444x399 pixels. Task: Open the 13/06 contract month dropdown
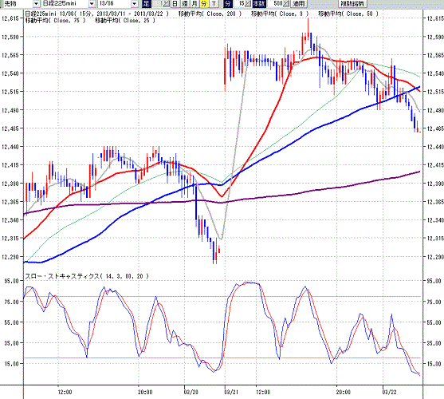[x=135, y=4]
